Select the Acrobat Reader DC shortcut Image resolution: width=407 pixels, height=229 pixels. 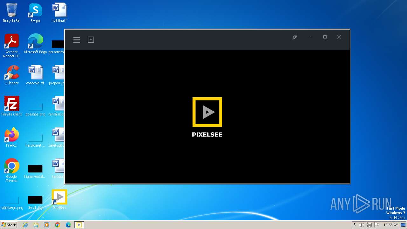(11, 46)
